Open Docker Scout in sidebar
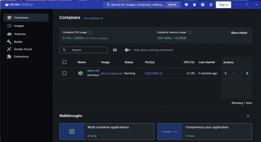This screenshot has height=142, width=261. [26, 49]
